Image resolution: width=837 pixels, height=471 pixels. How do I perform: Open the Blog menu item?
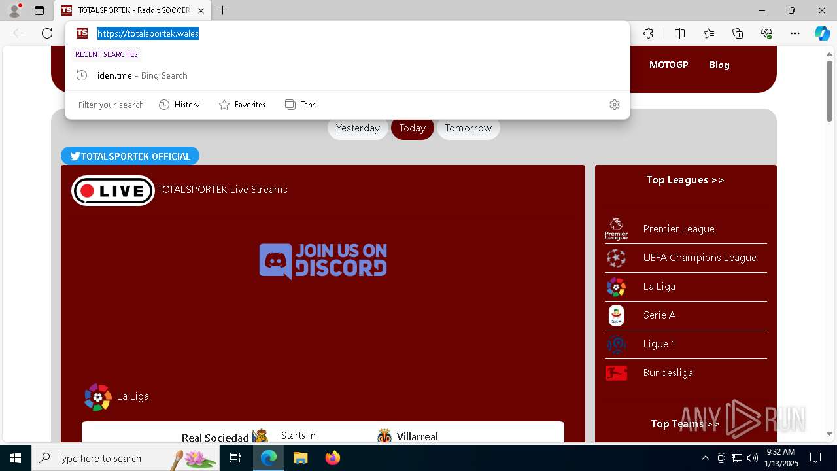click(x=719, y=65)
